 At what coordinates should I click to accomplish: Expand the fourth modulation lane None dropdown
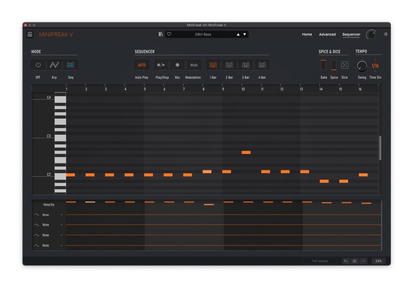pyautogui.click(x=61, y=246)
